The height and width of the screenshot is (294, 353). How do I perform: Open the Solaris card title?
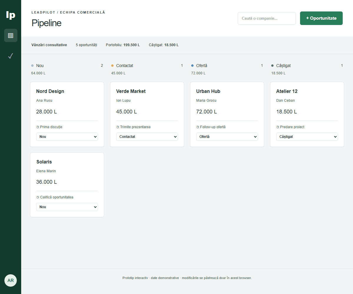coord(44,162)
